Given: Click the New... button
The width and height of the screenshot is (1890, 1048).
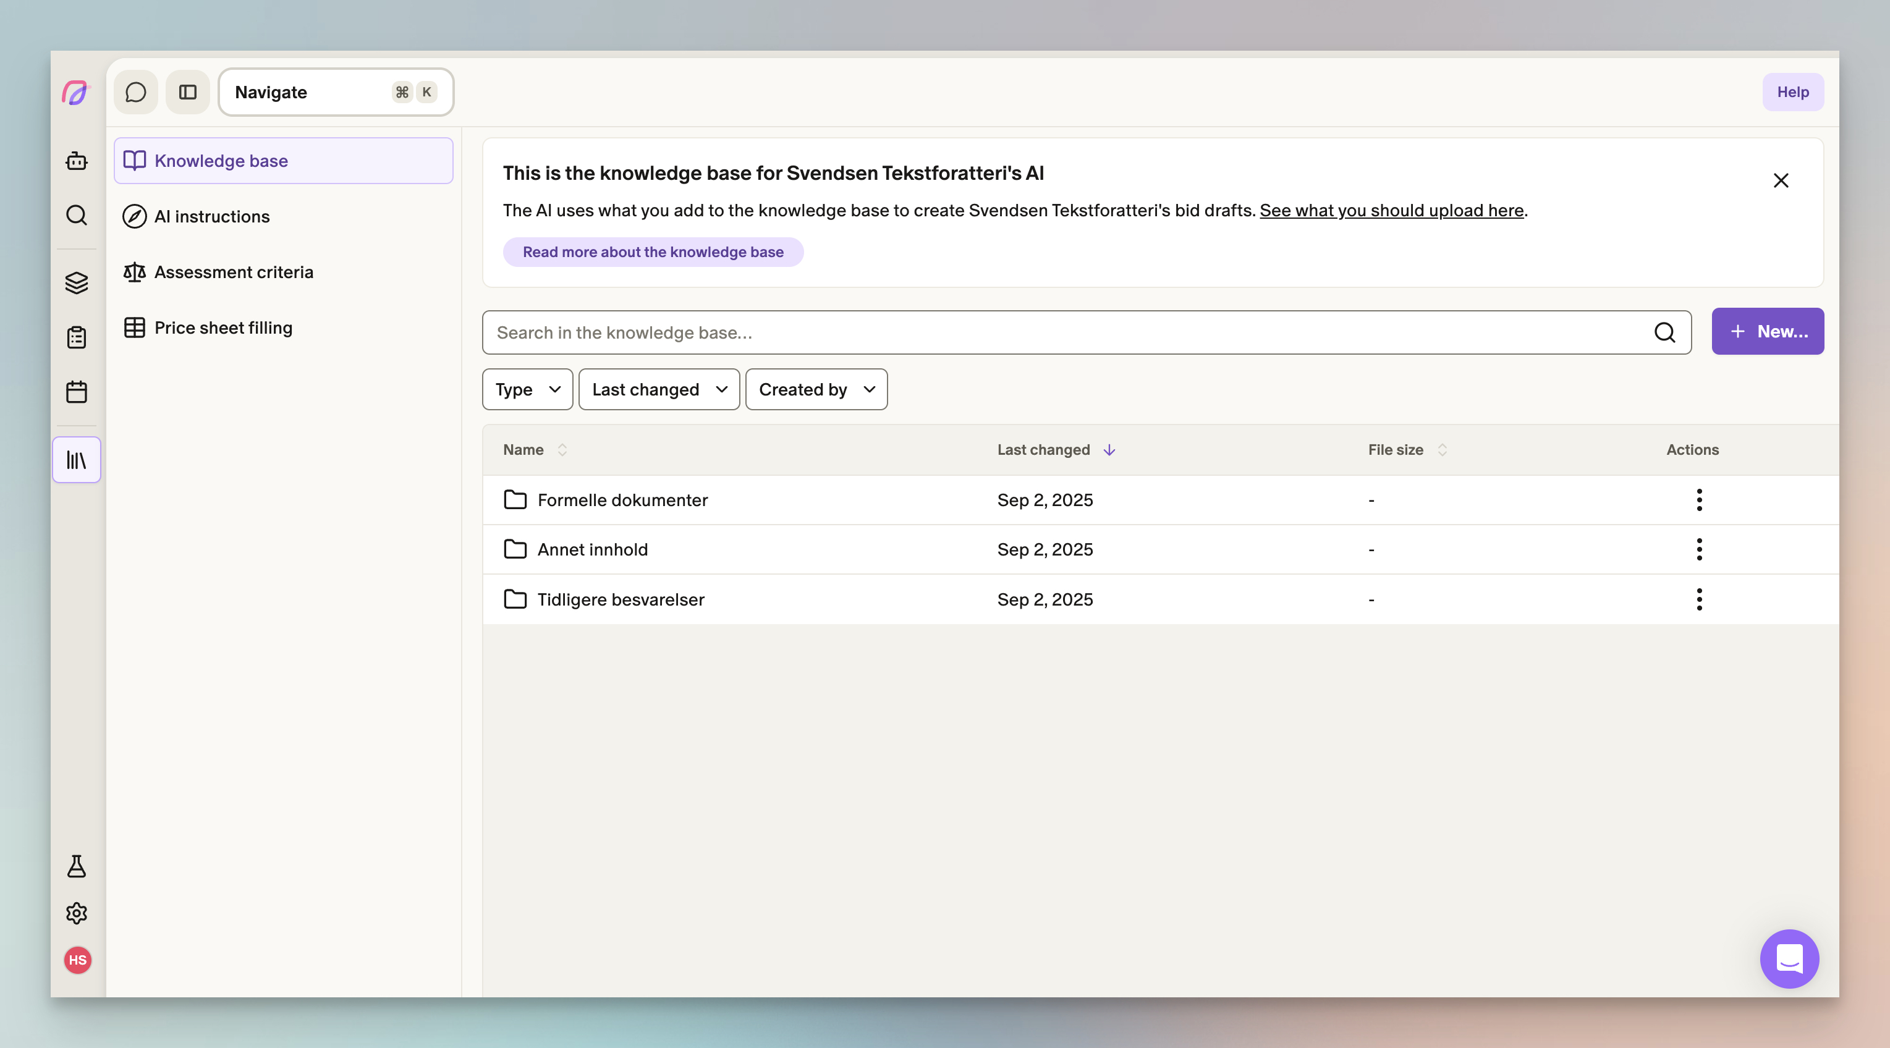Looking at the screenshot, I should (x=1768, y=331).
